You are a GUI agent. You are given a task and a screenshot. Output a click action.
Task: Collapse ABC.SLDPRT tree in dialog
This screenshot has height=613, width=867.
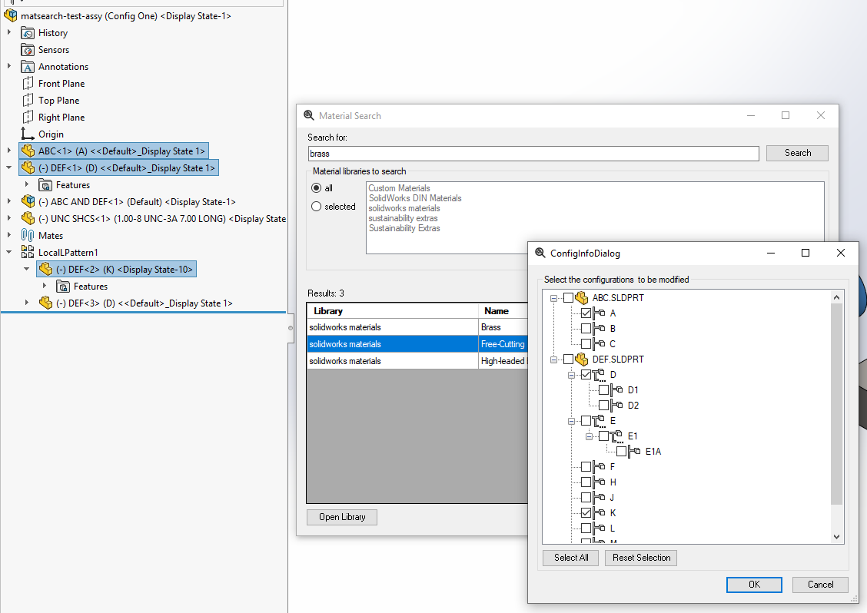click(x=553, y=299)
